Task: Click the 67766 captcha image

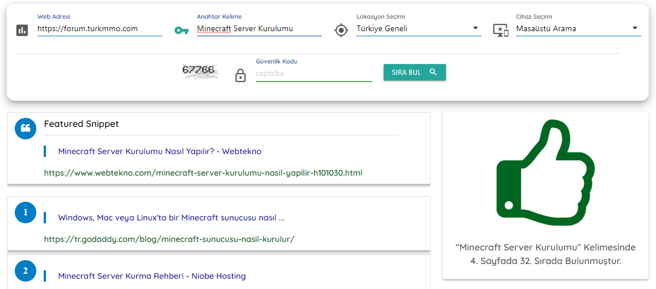Action: click(200, 71)
